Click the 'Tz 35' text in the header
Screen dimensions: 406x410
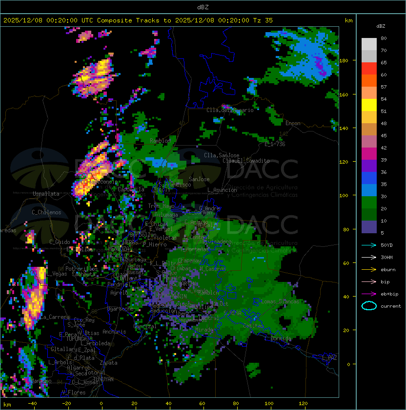263,20
